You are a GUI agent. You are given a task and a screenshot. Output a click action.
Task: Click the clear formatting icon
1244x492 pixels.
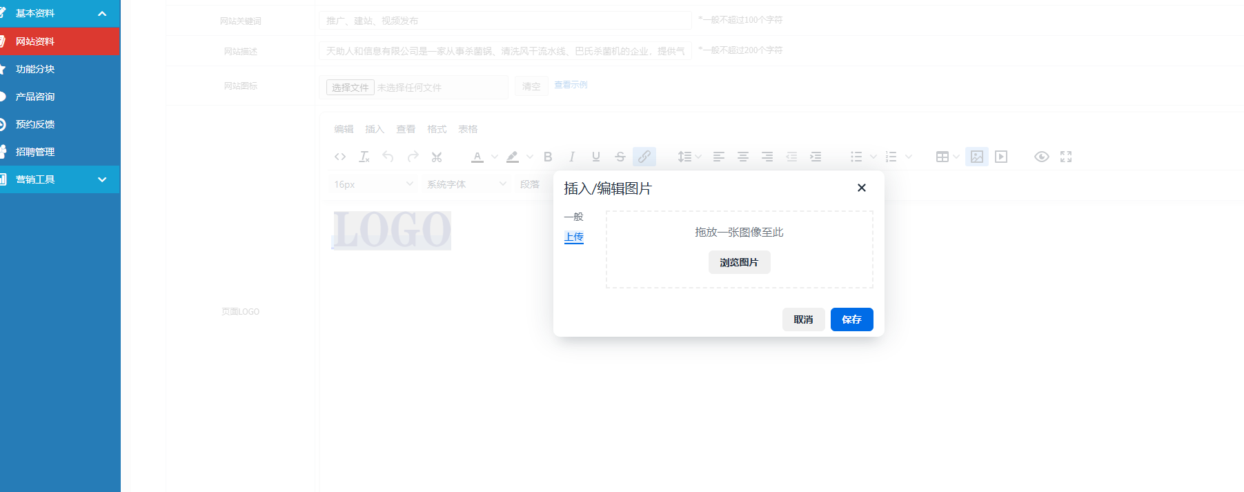pyautogui.click(x=364, y=157)
